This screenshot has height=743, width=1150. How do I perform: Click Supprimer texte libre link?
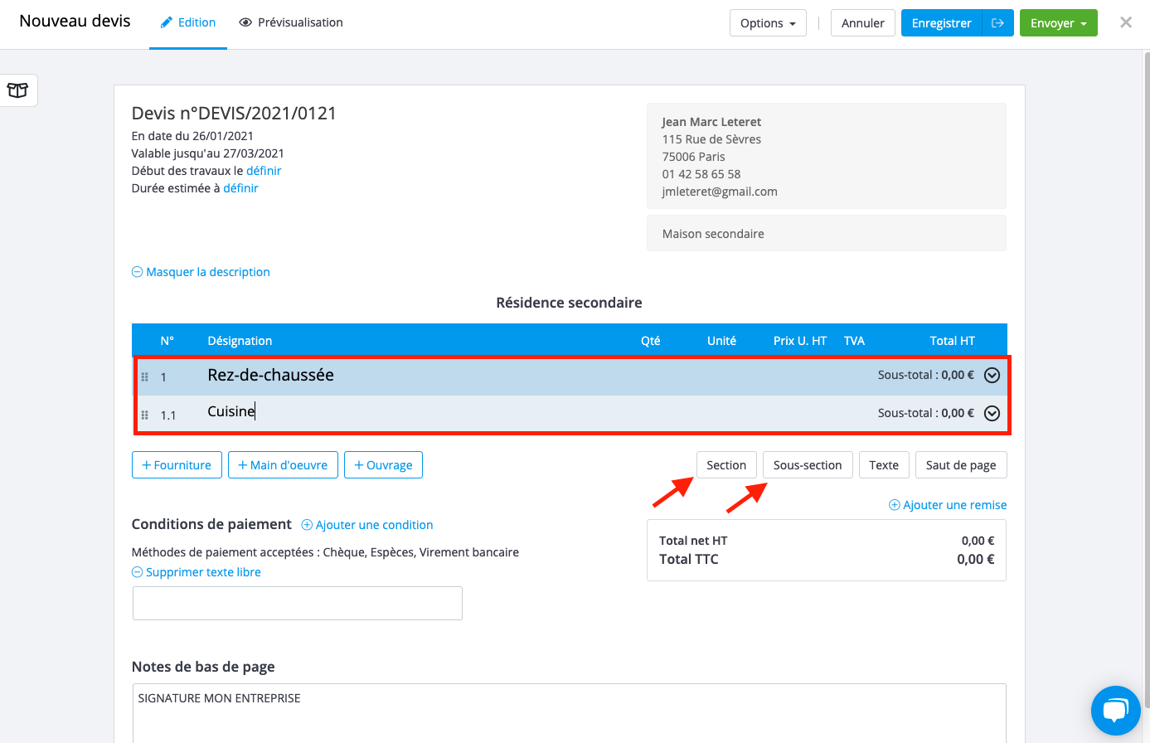coord(197,572)
